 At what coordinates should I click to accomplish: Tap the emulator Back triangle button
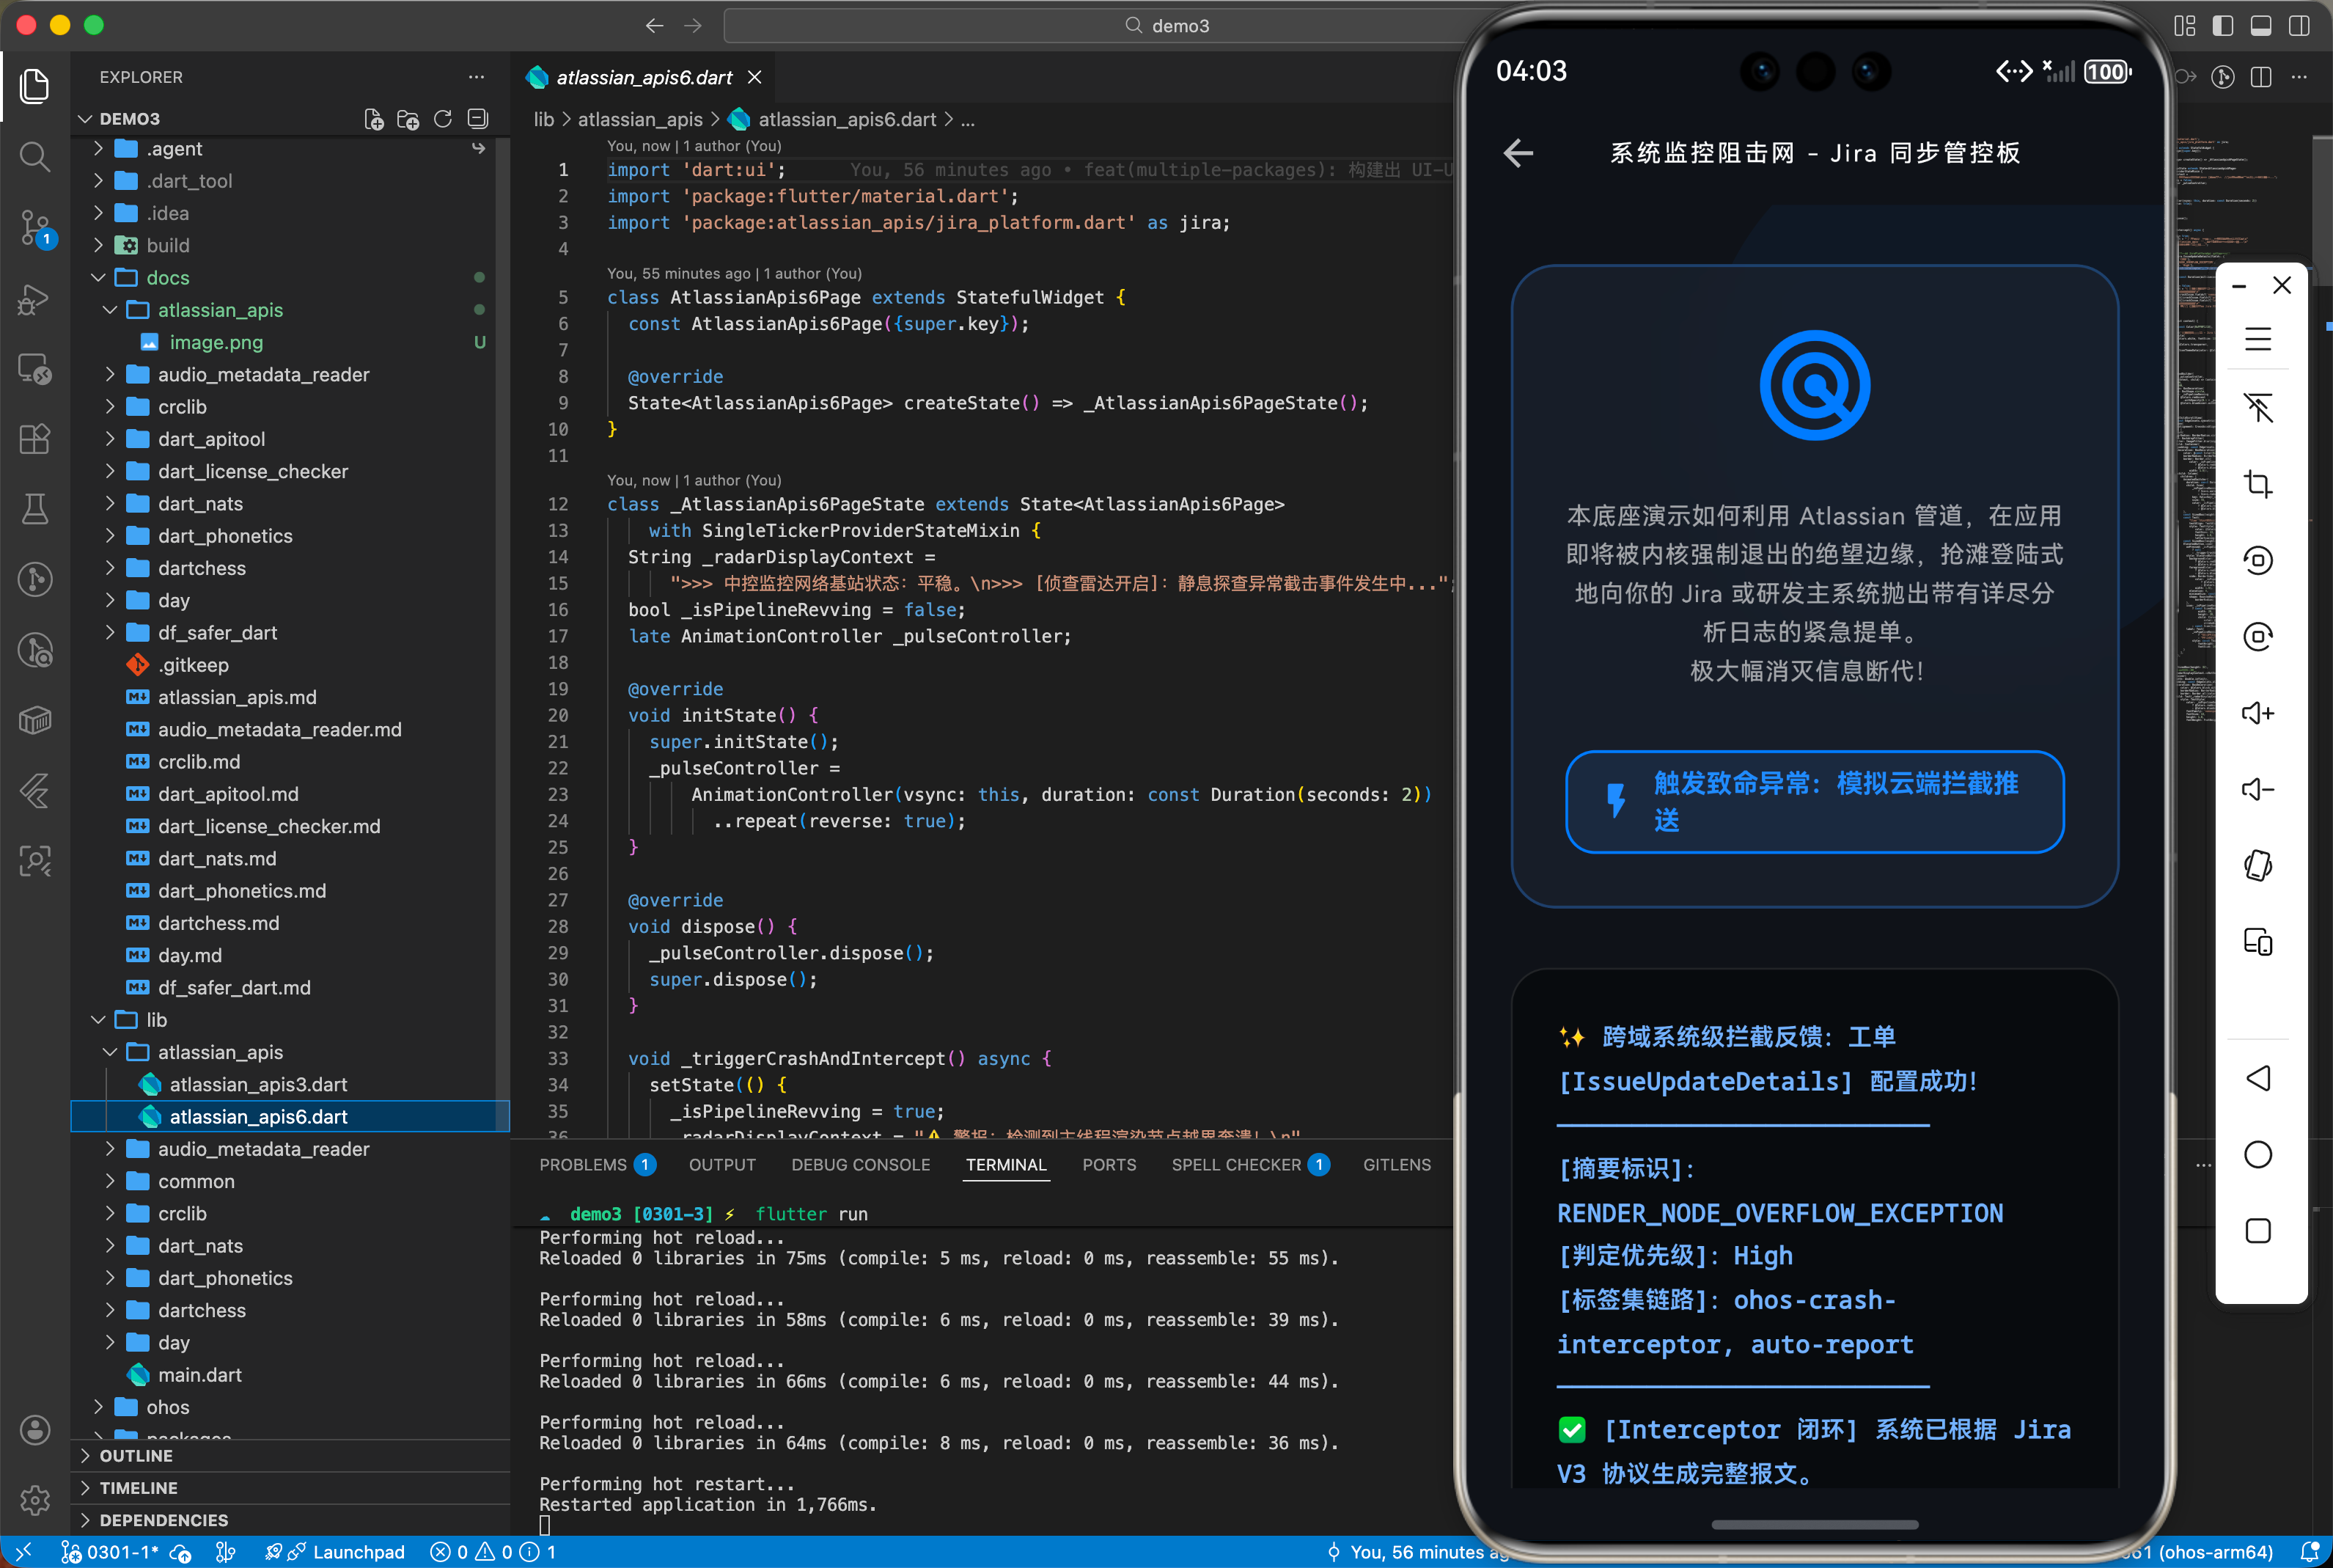[x=2258, y=1078]
